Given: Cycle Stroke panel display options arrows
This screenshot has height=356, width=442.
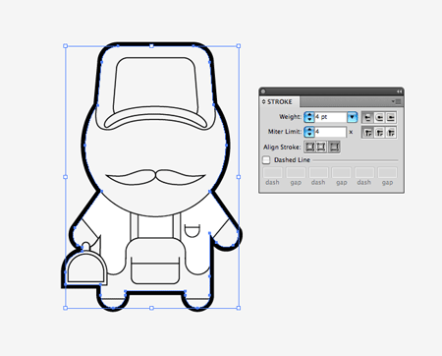Looking at the screenshot, I should [x=264, y=102].
